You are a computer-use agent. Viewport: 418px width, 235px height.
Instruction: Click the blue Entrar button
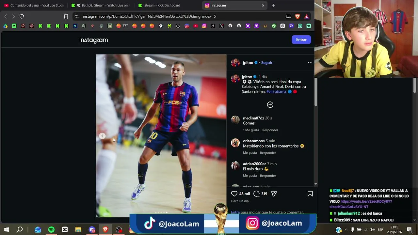point(301,40)
